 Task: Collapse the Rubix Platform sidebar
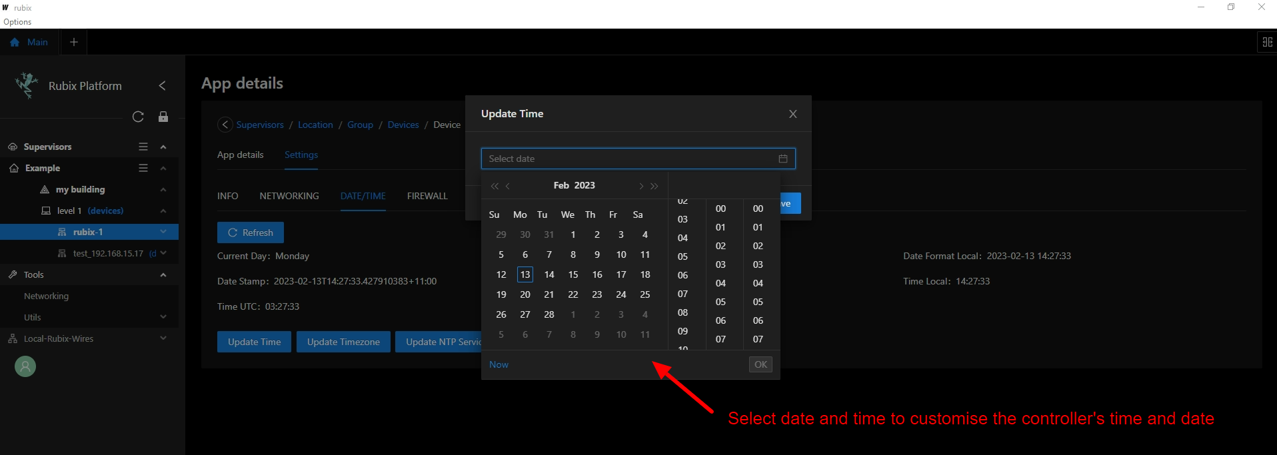pyautogui.click(x=162, y=85)
